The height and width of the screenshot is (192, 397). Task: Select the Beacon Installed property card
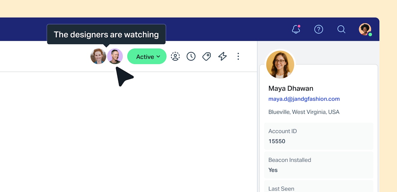click(318, 165)
